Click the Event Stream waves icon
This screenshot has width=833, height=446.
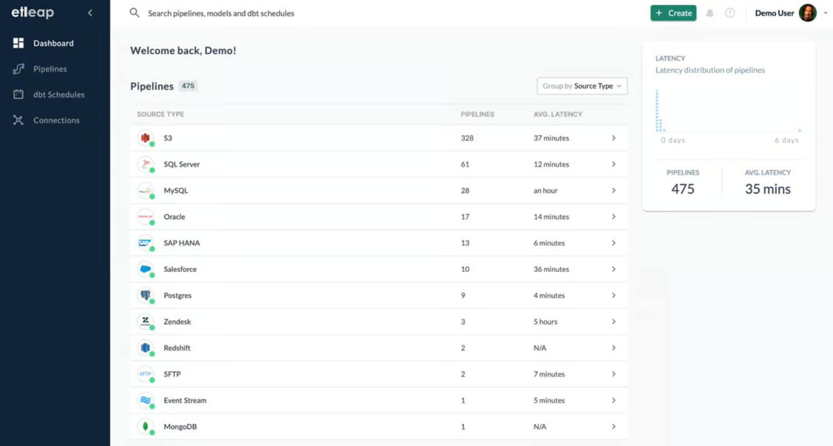tap(146, 400)
